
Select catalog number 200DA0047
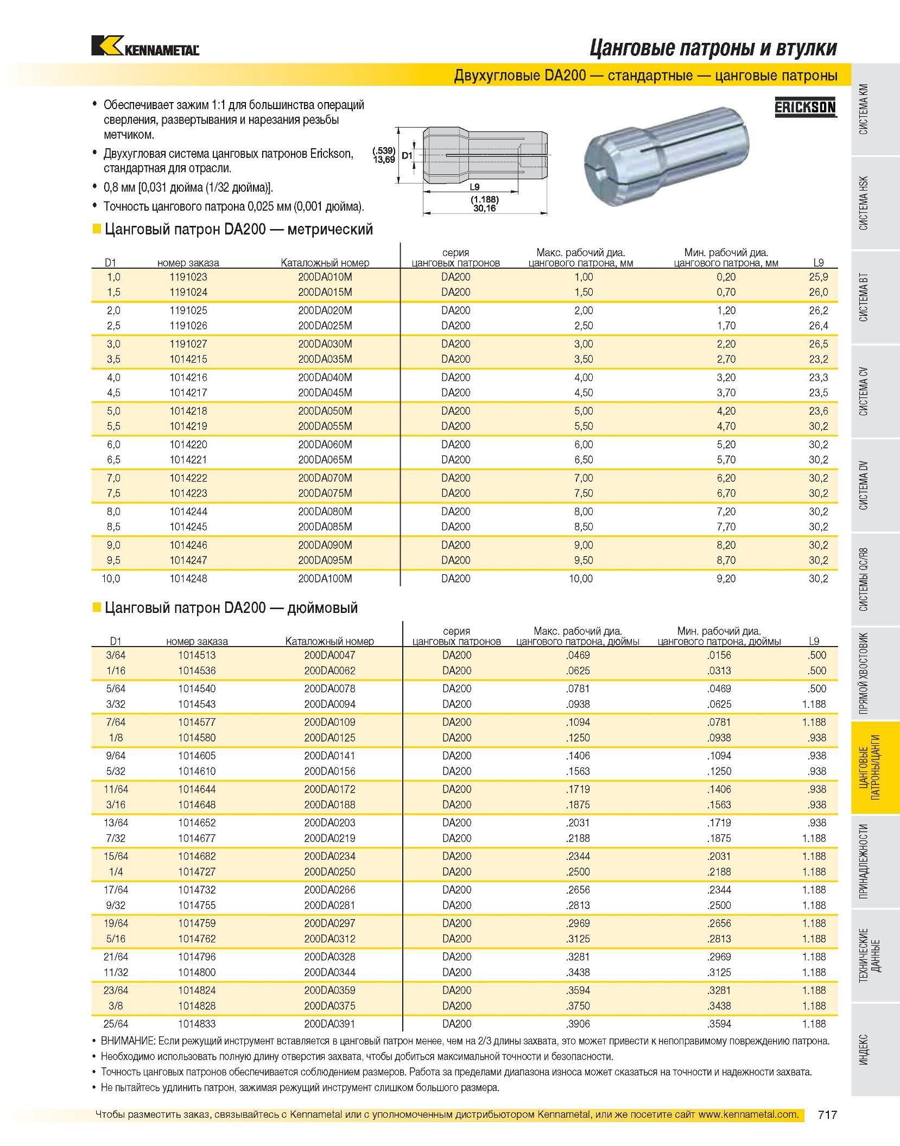click(329, 655)
